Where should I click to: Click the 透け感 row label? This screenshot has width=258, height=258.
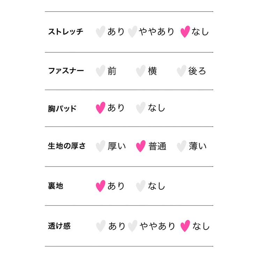[59, 226]
